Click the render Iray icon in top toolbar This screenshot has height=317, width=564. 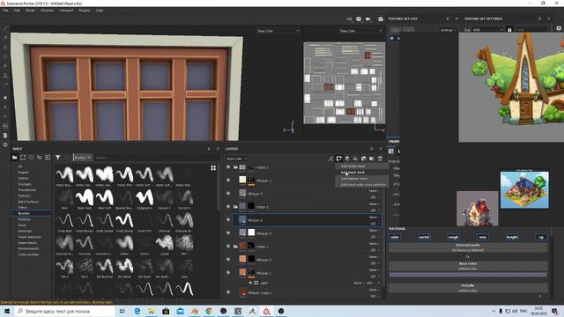point(381,19)
